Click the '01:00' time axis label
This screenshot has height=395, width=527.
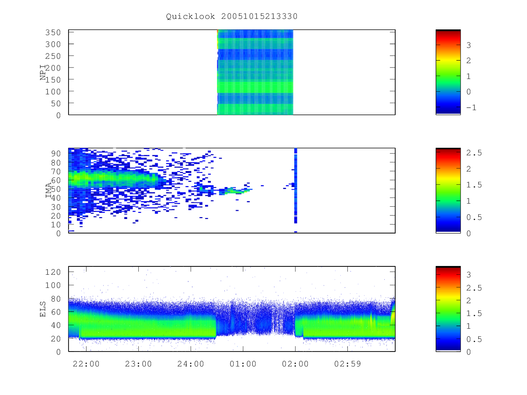click(x=243, y=364)
